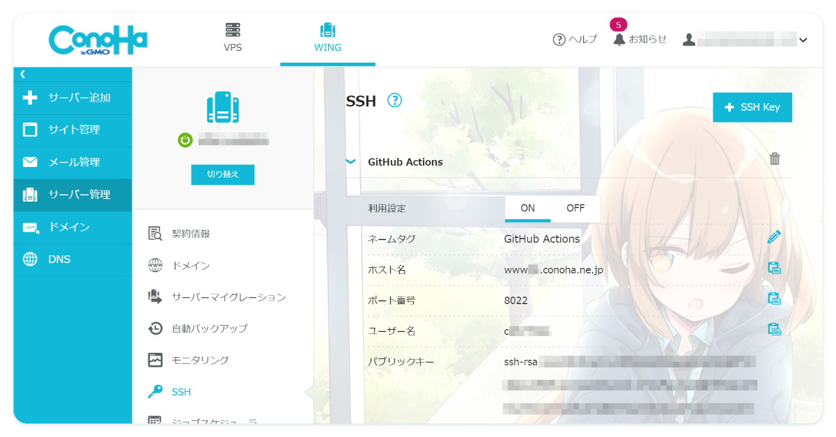Click the モニタリング chart icon
Viewport: 836px width, 437px height.
pyautogui.click(x=155, y=360)
